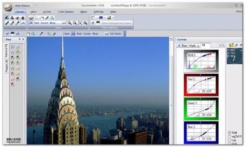Click the wrench icon on the lower toolbar

(x=54, y=34)
